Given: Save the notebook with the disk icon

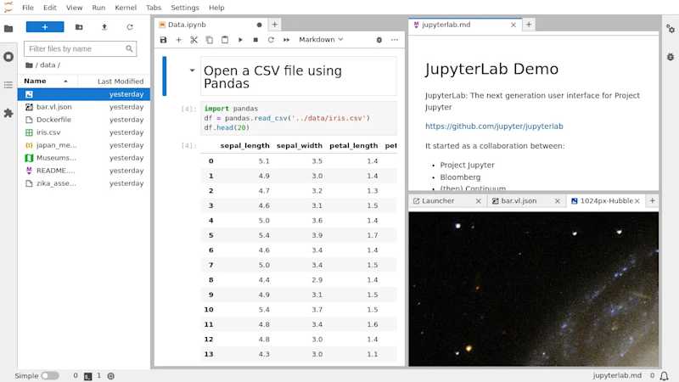Looking at the screenshot, I should 163,40.
